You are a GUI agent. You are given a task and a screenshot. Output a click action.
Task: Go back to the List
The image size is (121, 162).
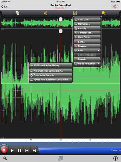pos(5,7)
